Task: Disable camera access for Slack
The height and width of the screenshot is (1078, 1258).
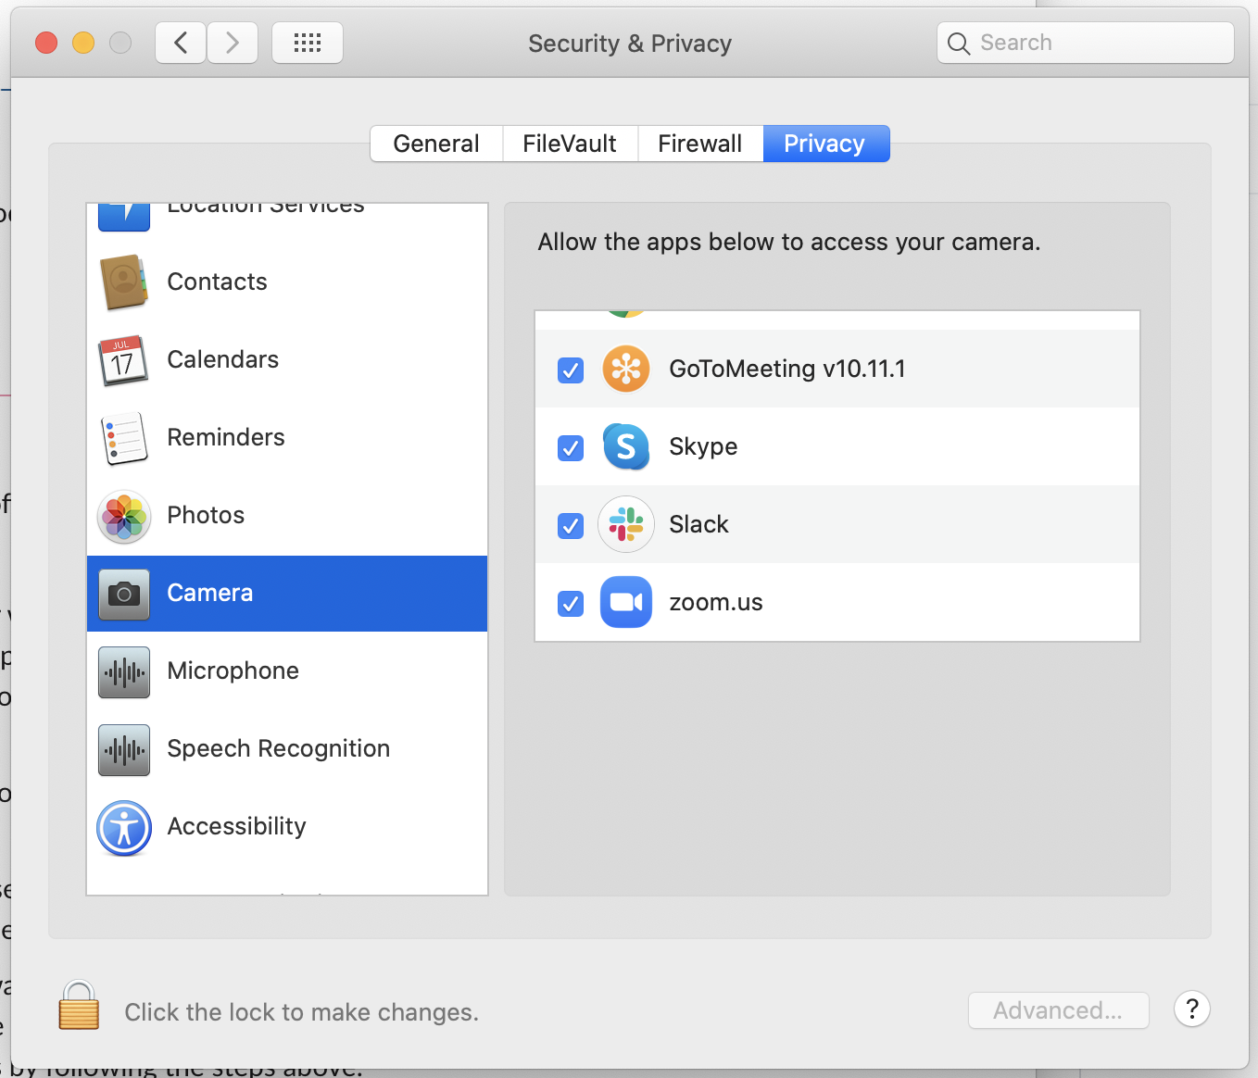Action: [571, 526]
